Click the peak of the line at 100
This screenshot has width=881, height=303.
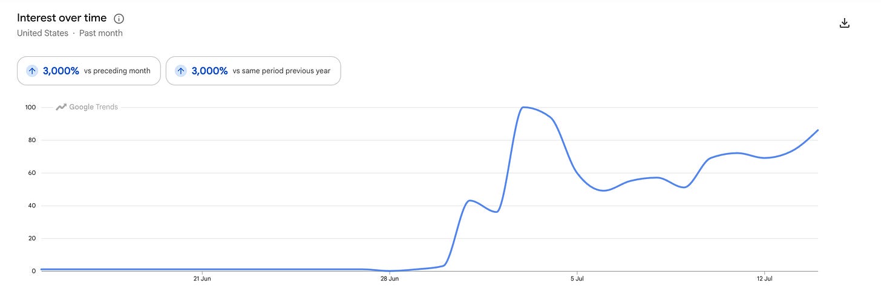[x=523, y=107]
